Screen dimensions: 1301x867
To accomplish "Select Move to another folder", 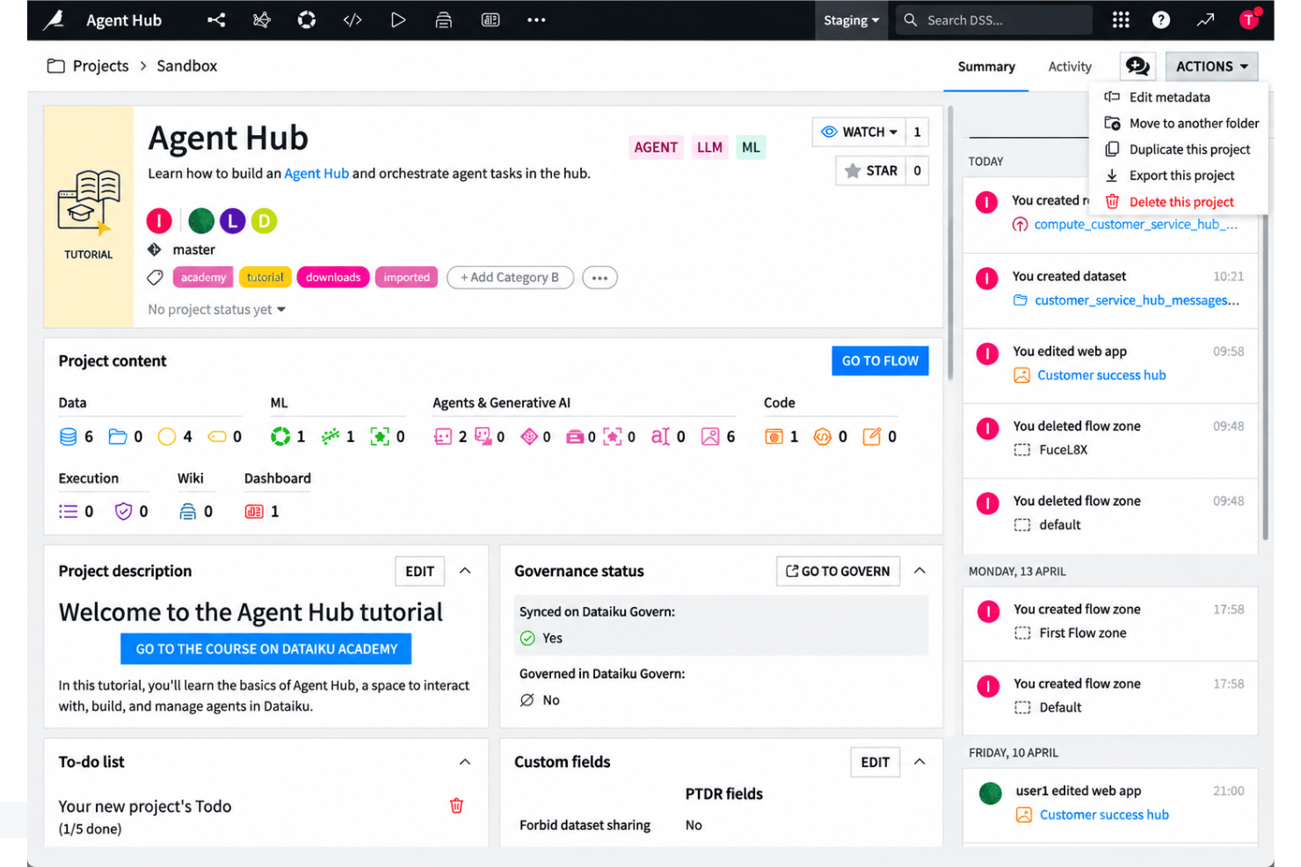I will tap(1178, 124).
